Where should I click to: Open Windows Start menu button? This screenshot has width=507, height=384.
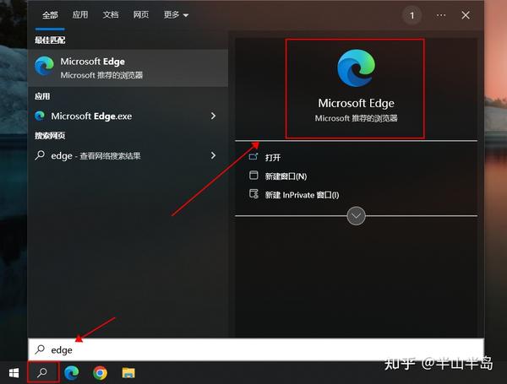tap(14, 373)
